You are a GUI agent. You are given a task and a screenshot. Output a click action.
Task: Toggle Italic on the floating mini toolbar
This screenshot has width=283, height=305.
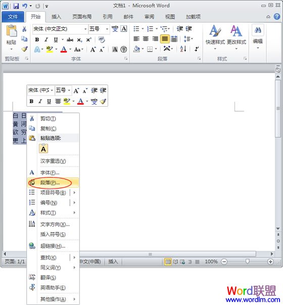tap(40, 101)
